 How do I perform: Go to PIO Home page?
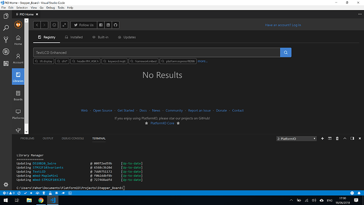point(18,40)
